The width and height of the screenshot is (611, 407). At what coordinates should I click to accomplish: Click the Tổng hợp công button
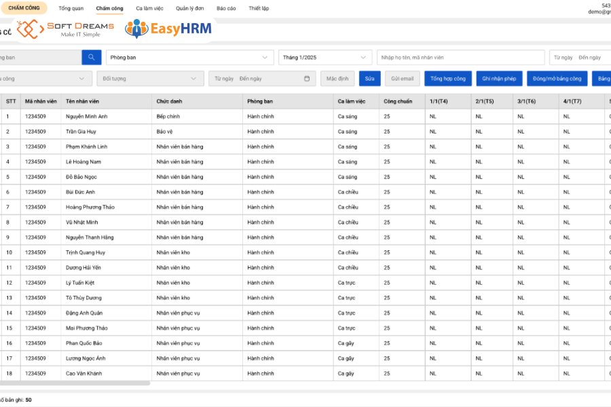[x=448, y=79]
